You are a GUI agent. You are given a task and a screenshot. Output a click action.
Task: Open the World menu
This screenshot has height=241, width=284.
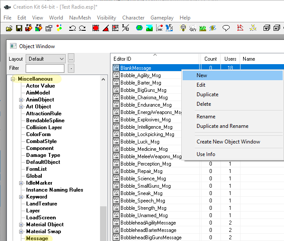click(x=56, y=18)
